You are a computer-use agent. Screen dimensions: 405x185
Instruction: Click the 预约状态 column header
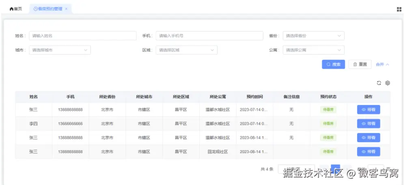coord(328,97)
